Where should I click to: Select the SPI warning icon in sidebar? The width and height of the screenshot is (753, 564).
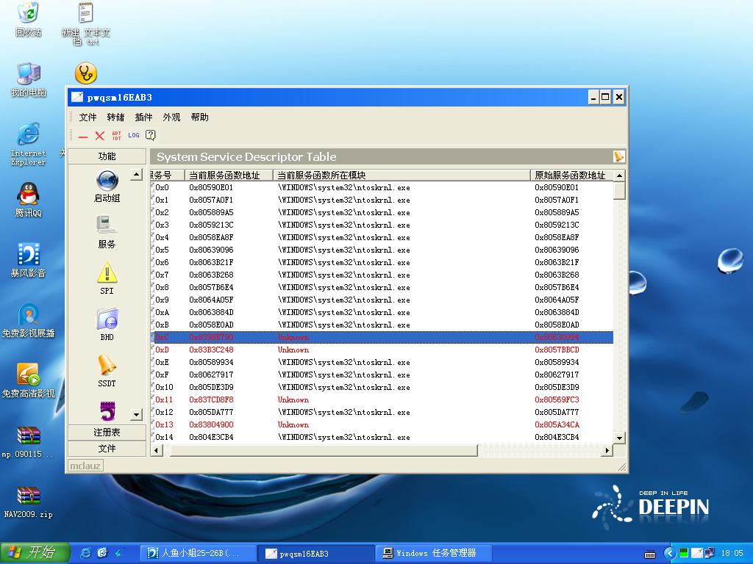coord(107,279)
